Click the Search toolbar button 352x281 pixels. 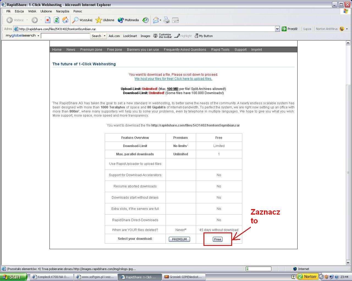(97, 36)
